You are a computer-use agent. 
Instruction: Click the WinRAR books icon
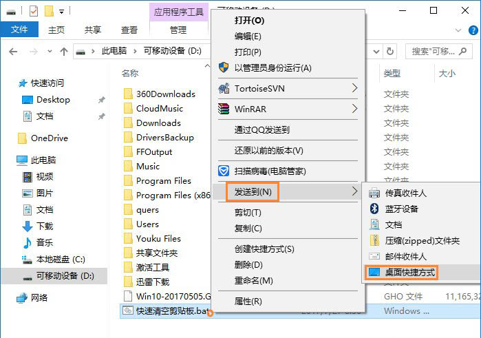pyautogui.click(x=223, y=109)
